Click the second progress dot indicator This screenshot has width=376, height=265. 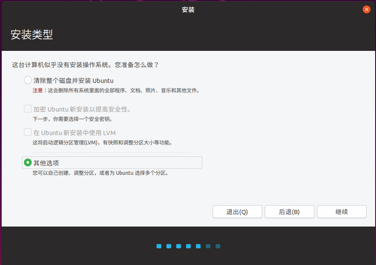pyautogui.click(x=169, y=246)
